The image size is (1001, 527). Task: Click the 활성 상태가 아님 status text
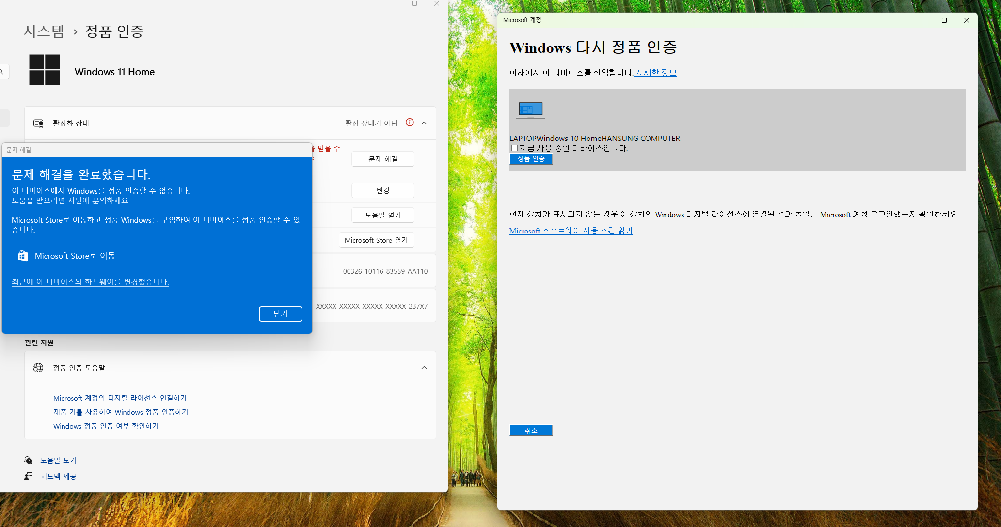tap(371, 123)
